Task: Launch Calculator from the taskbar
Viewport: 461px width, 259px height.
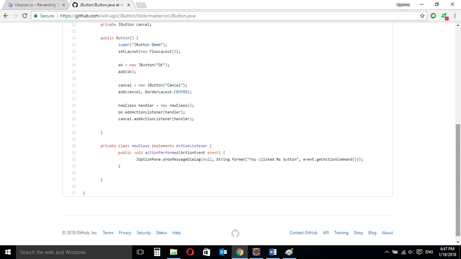Action: (x=157, y=252)
